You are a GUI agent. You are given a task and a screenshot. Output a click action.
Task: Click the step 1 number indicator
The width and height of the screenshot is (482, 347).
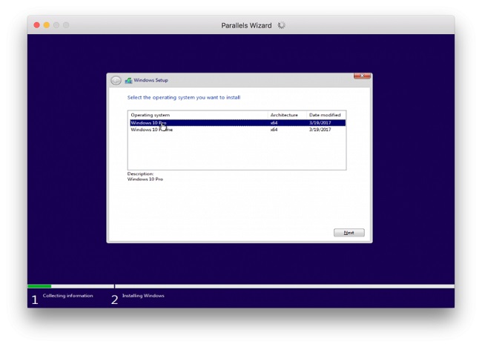[x=34, y=300]
